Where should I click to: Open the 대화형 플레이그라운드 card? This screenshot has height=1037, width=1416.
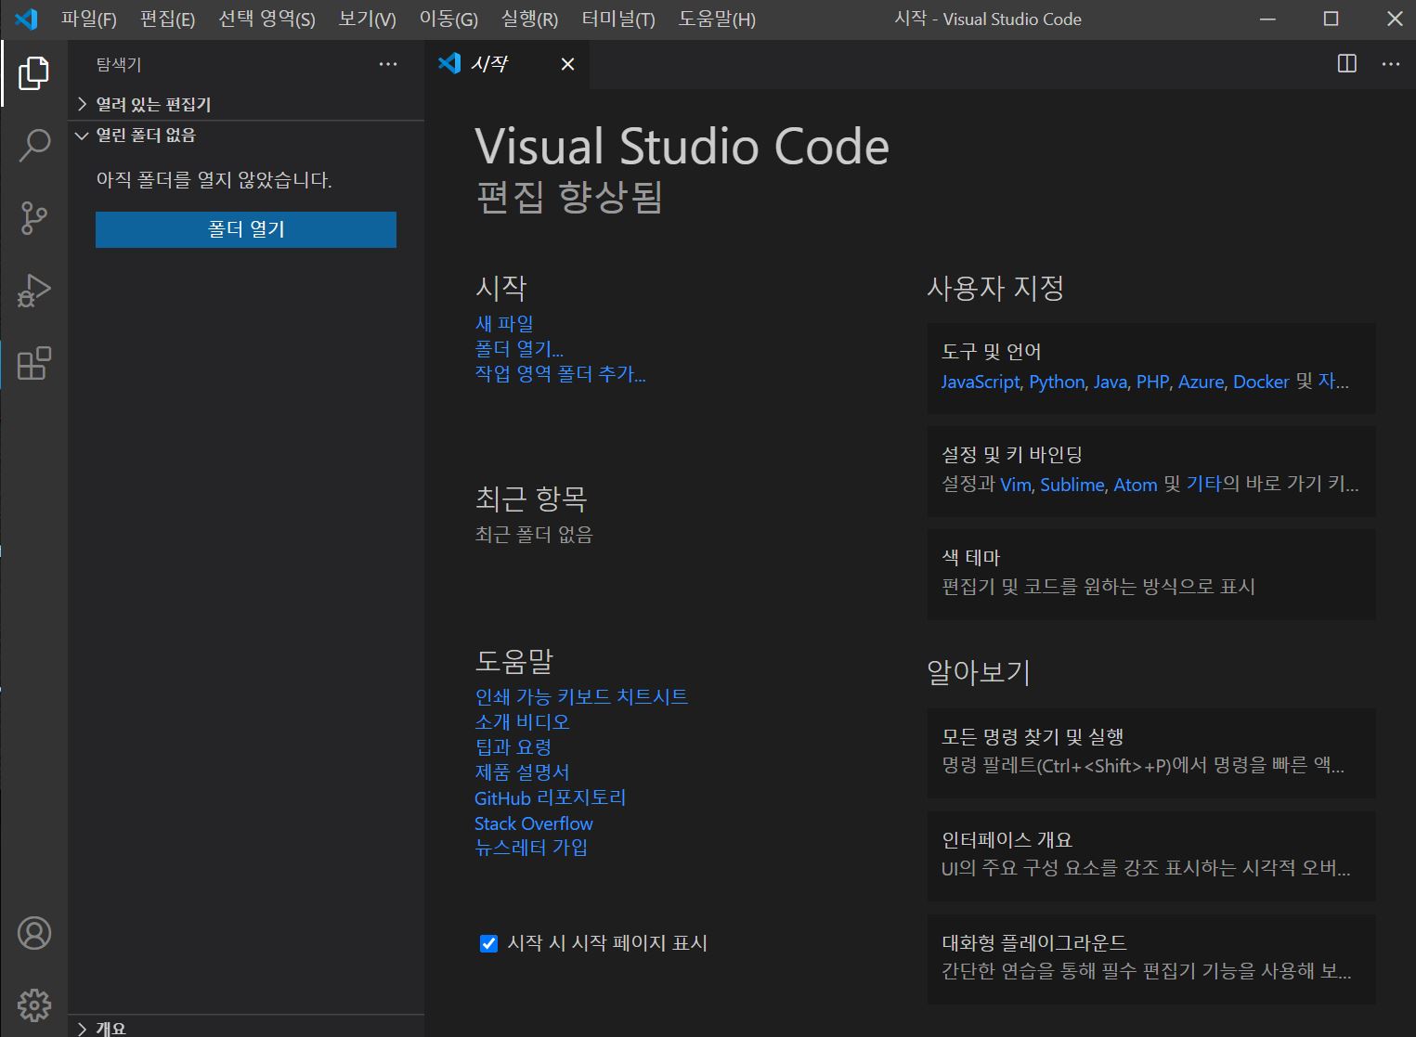point(1151,959)
